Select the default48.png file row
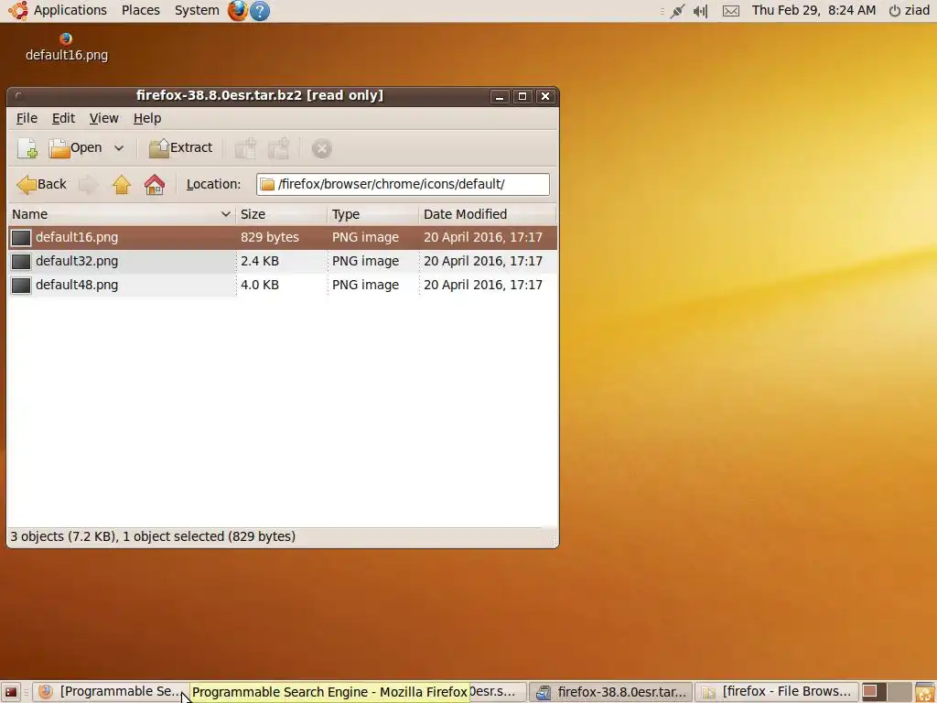Image resolution: width=937 pixels, height=703 pixels. 283,286
